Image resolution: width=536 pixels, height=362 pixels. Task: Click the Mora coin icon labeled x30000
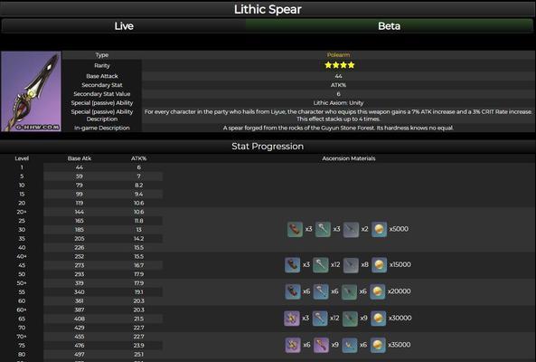point(378,319)
